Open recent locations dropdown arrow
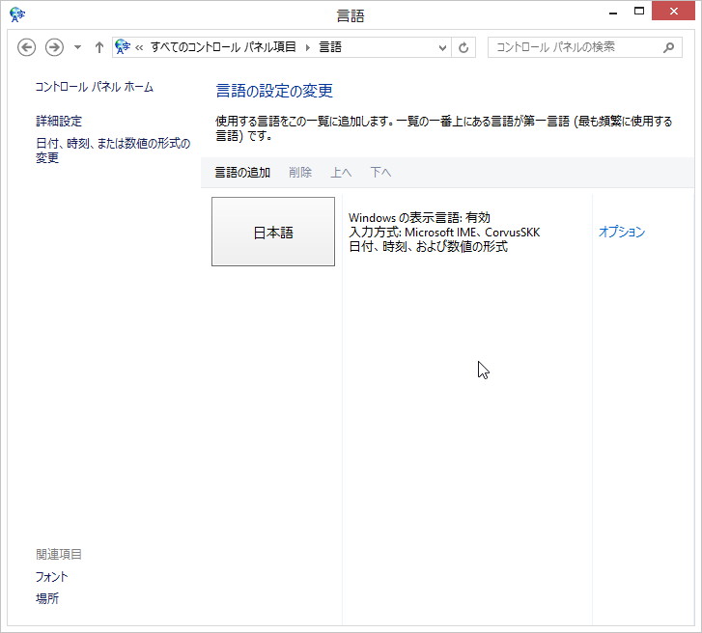This screenshot has width=702, height=633. coord(77,47)
